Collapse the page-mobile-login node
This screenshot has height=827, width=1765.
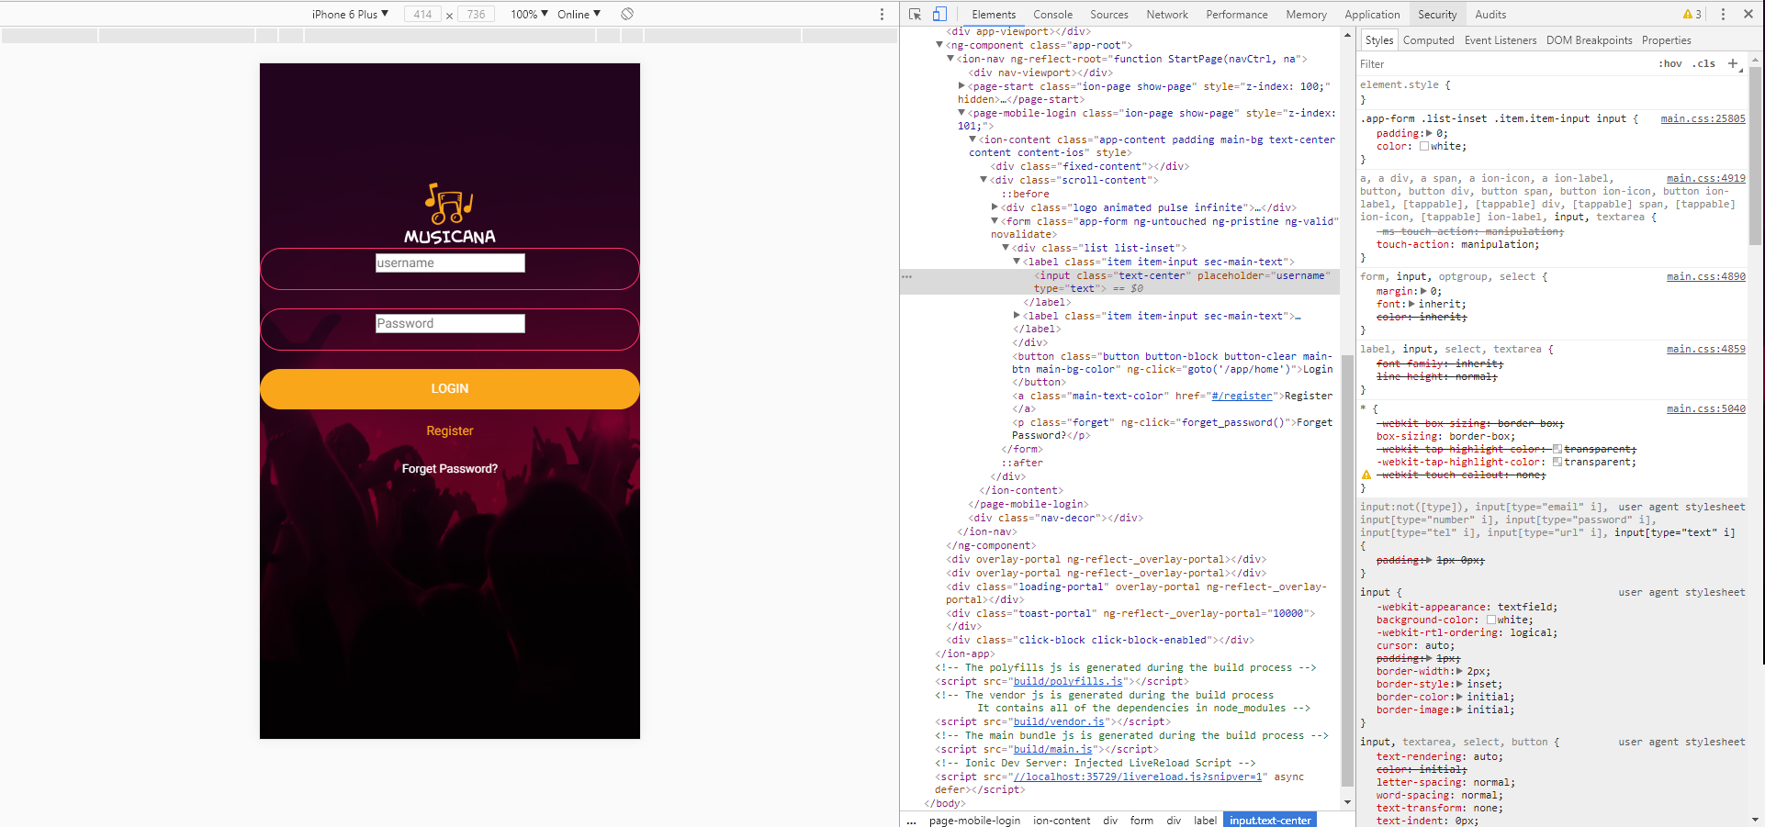tap(961, 113)
